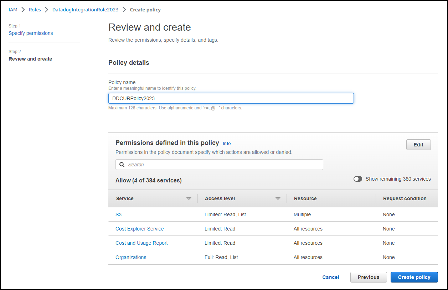The width and height of the screenshot is (448, 290).
Task: Click 'All resources' in Cost and Usage Report row
Action: point(308,243)
